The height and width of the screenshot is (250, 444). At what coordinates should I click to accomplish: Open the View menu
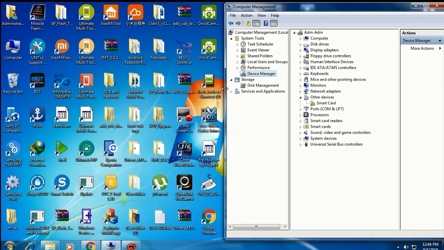click(262, 15)
